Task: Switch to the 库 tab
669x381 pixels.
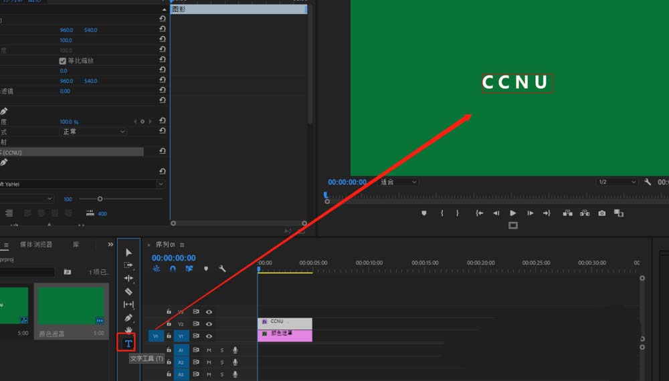Action: click(76, 244)
